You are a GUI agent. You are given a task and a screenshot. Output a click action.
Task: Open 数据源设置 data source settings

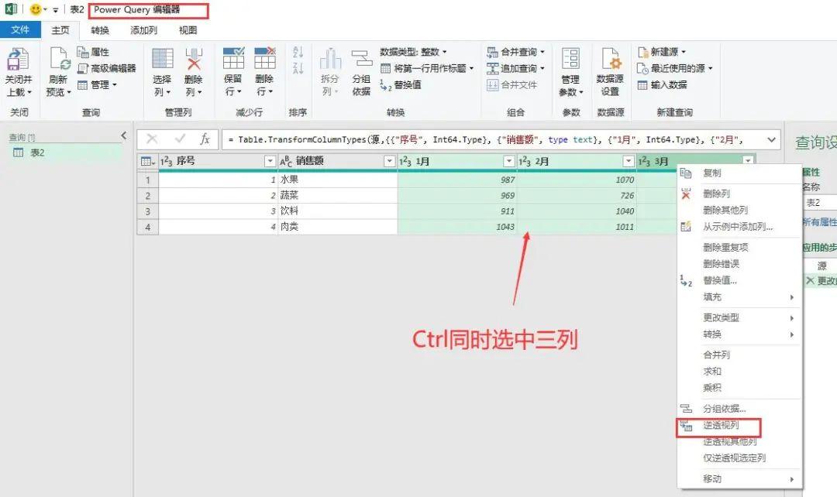(x=610, y=60)
